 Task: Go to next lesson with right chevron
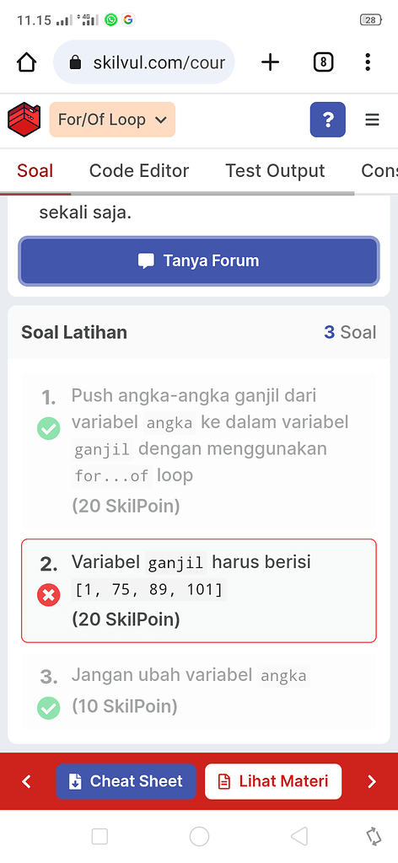coord(372,781)
